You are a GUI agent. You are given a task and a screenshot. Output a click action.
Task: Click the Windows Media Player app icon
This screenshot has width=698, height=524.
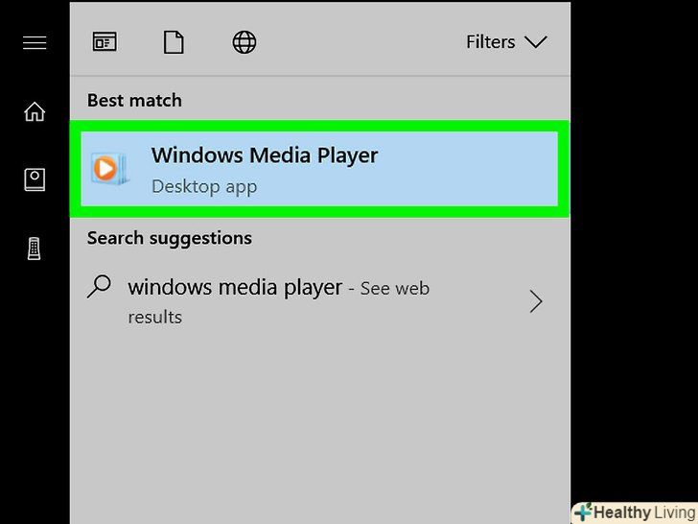pyautogui.click(x=109, y=169)
